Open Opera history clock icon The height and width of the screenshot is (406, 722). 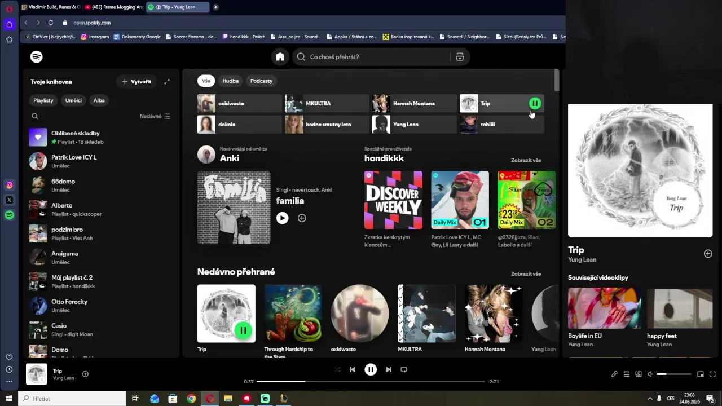tap(9, 369)
